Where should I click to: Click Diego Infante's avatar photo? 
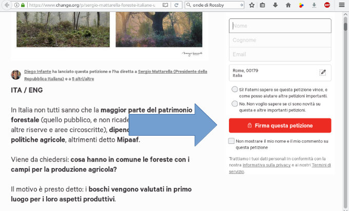(x=16, y=75)
